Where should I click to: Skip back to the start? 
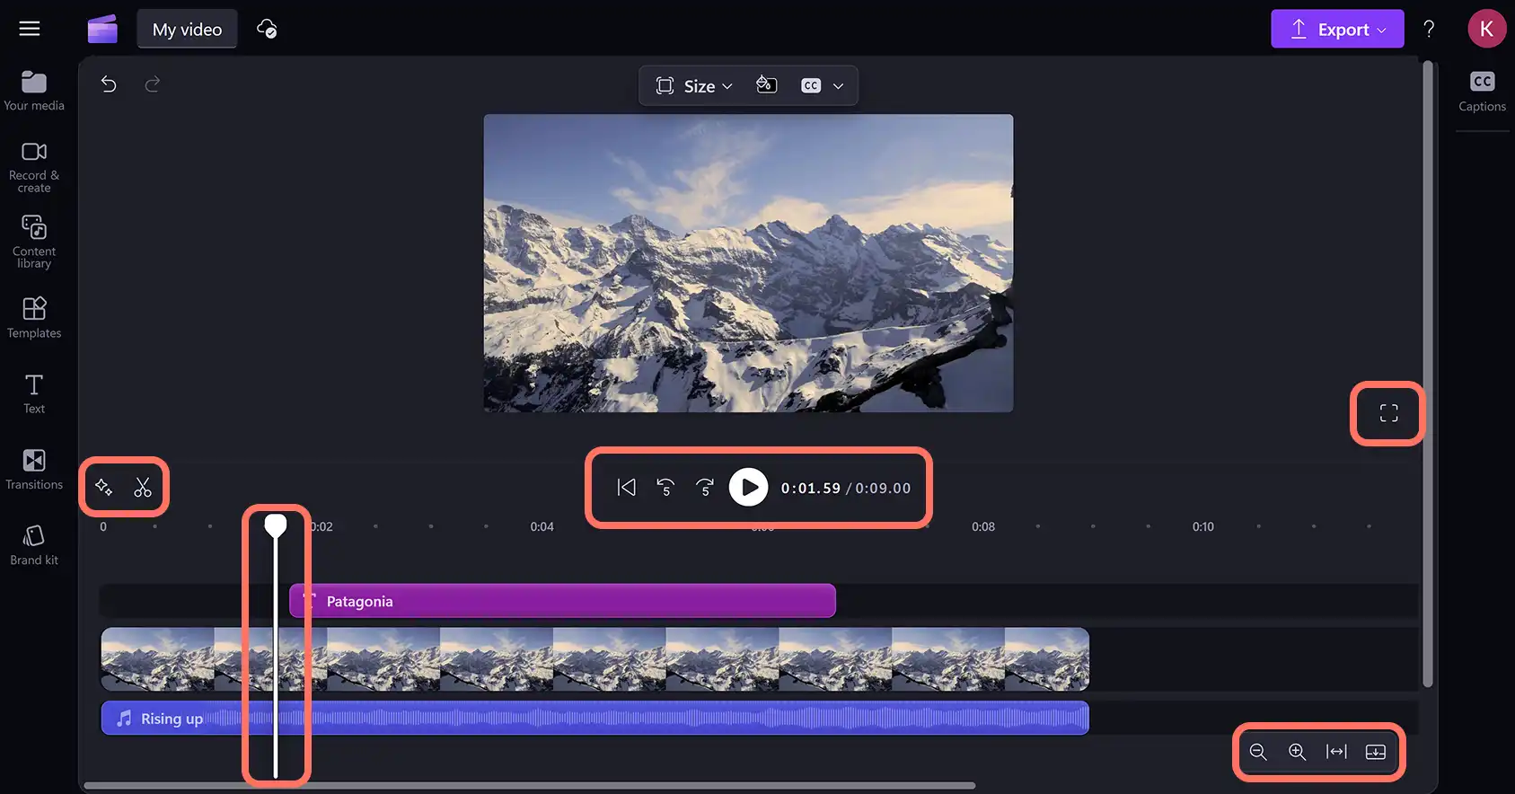pos(626,488)
